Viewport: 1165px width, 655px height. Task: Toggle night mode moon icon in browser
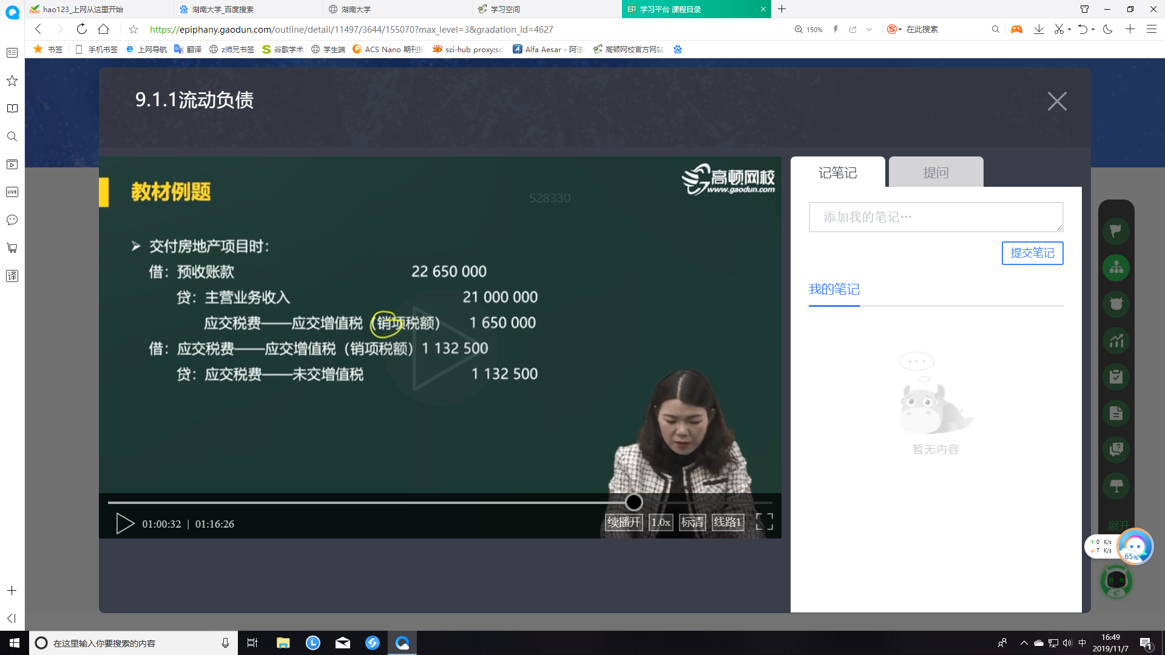tap(1107, 29)
